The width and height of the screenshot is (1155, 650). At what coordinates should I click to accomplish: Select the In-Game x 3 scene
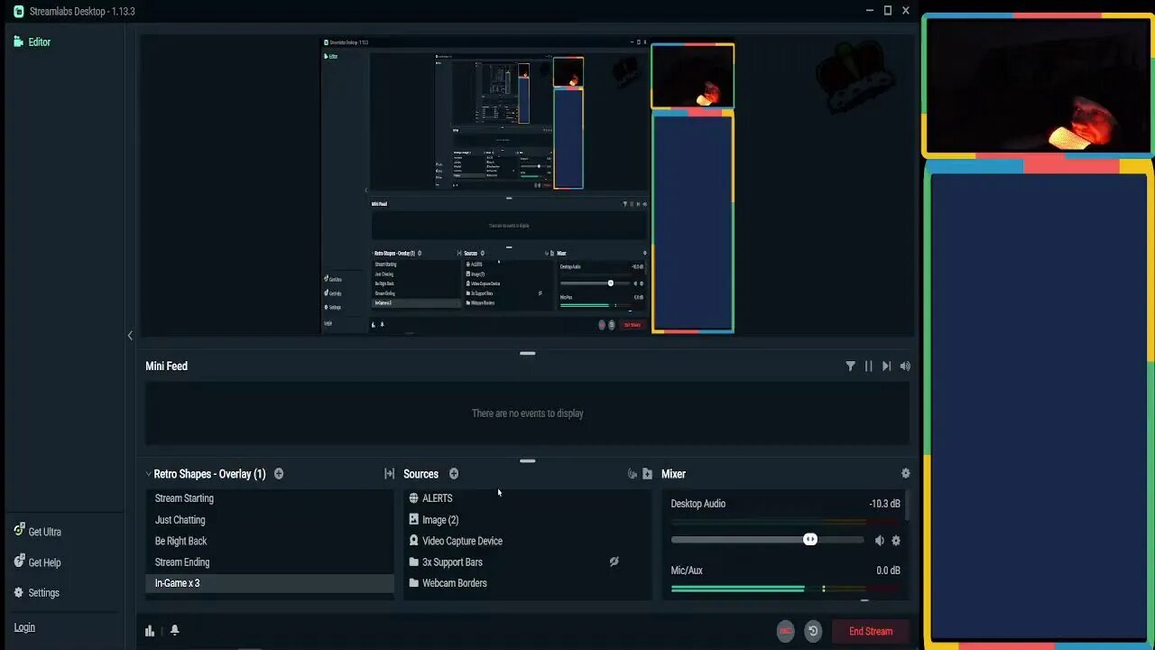[270, 583]
